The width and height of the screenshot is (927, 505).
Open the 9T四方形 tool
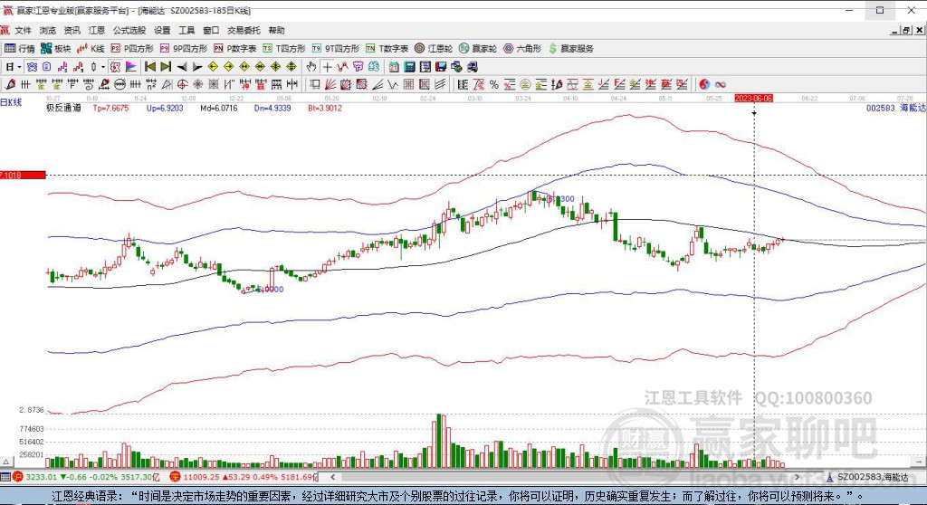click(x=335, y=49)
